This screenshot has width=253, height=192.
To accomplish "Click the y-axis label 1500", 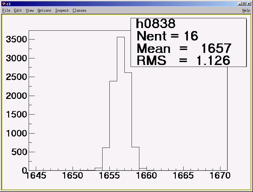I will pyautogui.click(x=17, y=114).
